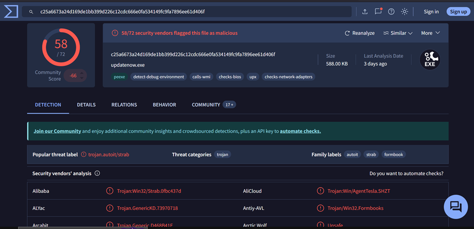Click the 588.00 KB size value

click(x=336, y=64)
